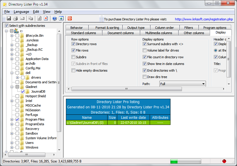Viewport: 237px width, 166px height.
Task: Click the red exit power toolbar icon
Action: coord(70,18)
